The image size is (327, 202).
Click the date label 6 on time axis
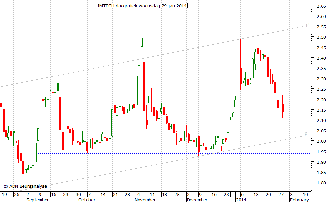pyautogui.click(x=242, y=194)
